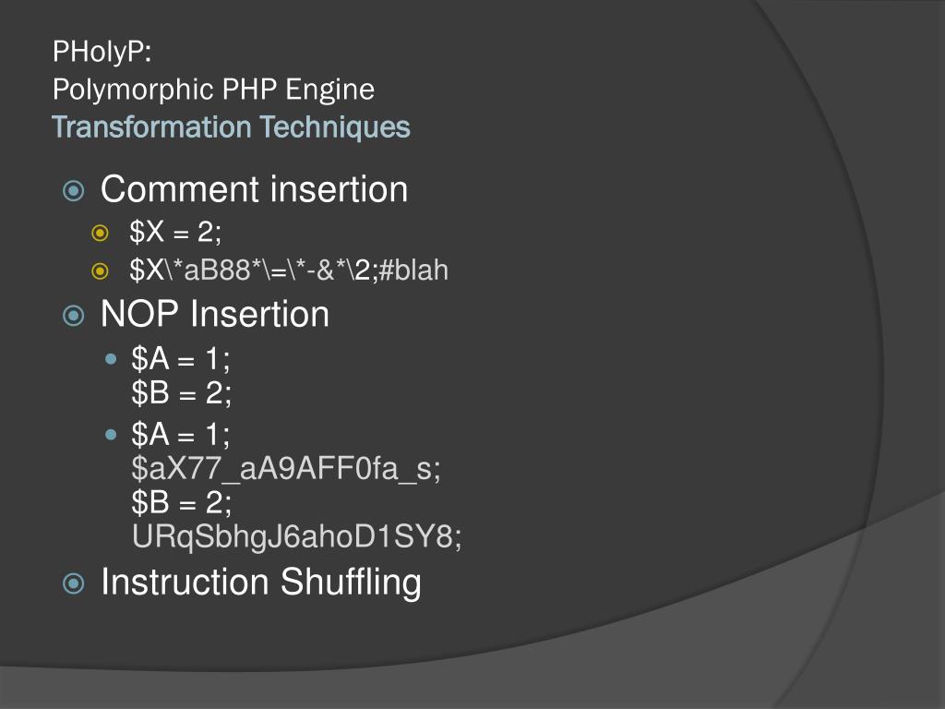Click the dot bullet before second $A = 1;
Image resolution: width=945 pixels, height=709 pixels.
click(112, 433)
